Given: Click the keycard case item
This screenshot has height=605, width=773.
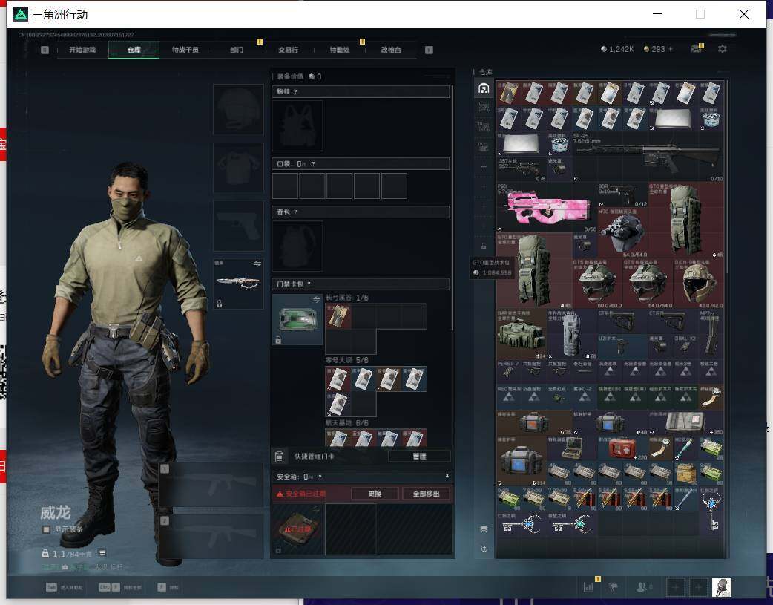Looking at the screenshot, I should point(297,319).
